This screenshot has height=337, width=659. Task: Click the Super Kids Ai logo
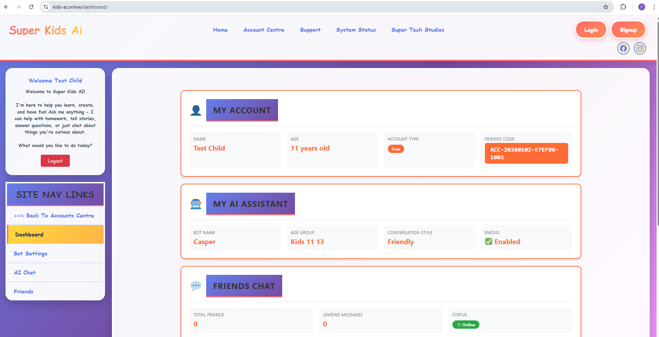click(x=46, y=30)
